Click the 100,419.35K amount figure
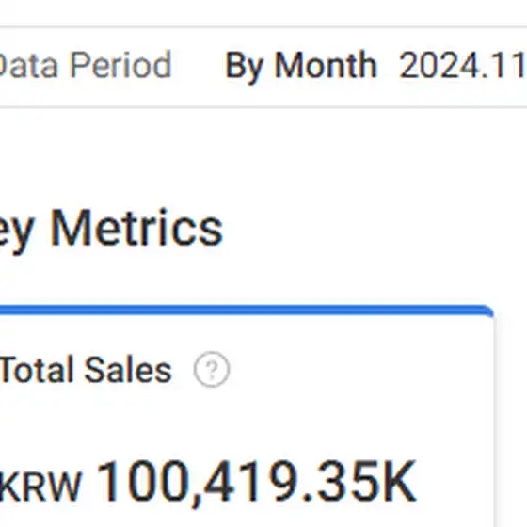Viewport: 527px width, 527px height. coord(257,482)
